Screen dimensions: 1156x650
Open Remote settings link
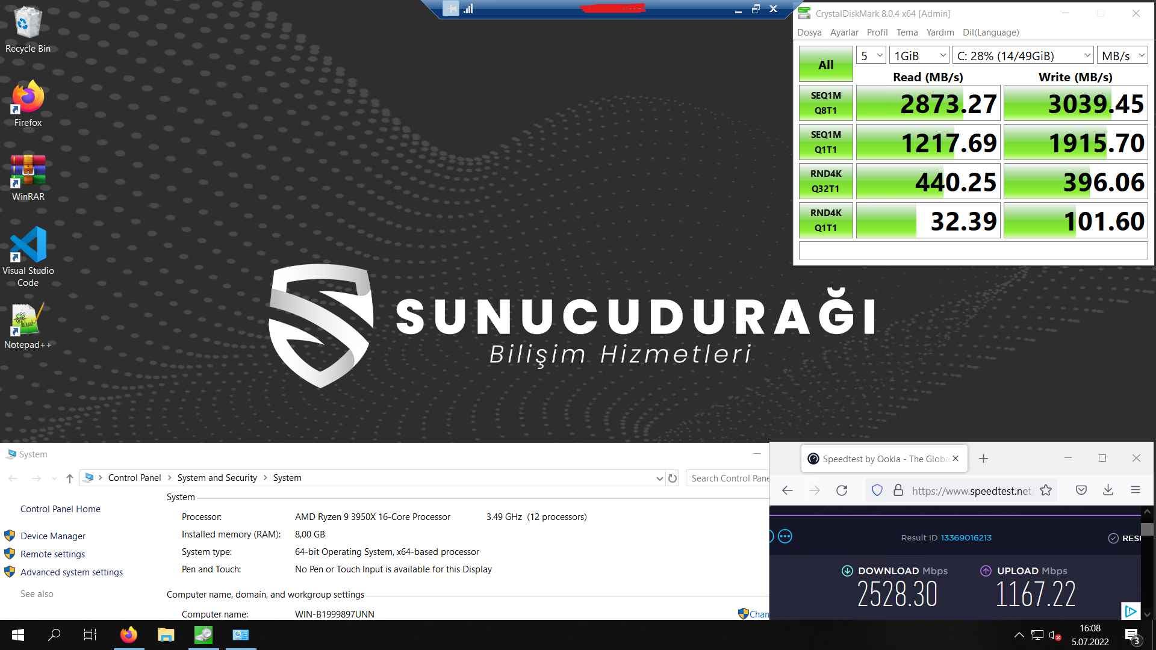pos(53,554)
